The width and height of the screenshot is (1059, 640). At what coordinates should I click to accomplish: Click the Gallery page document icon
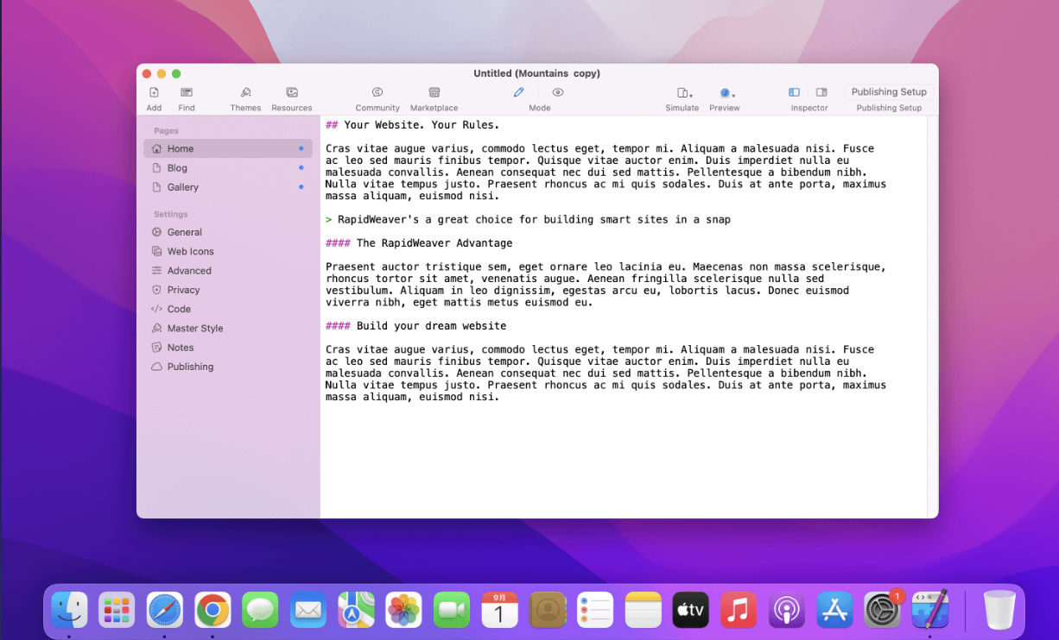pyautogui.click(x=156, y=187)
